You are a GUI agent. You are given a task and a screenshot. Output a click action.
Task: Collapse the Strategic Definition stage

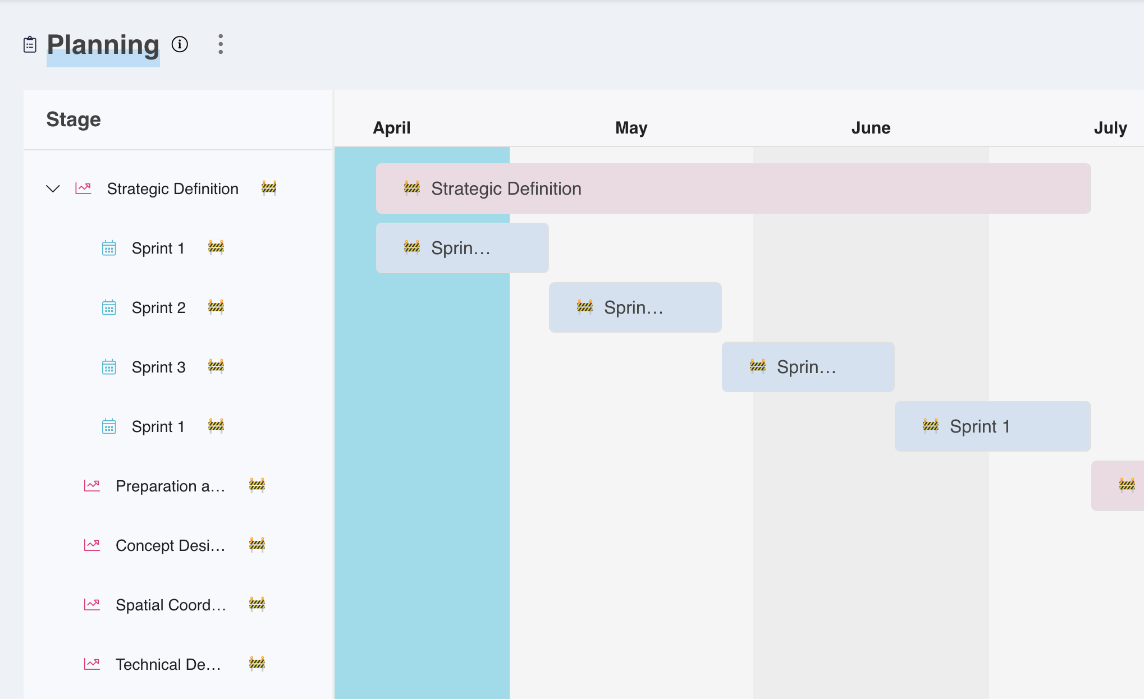[x=53, y=188]
